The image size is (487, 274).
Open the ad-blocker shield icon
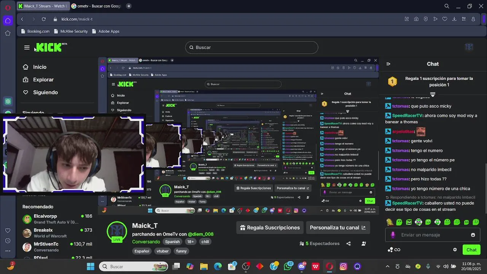(426, 19)
